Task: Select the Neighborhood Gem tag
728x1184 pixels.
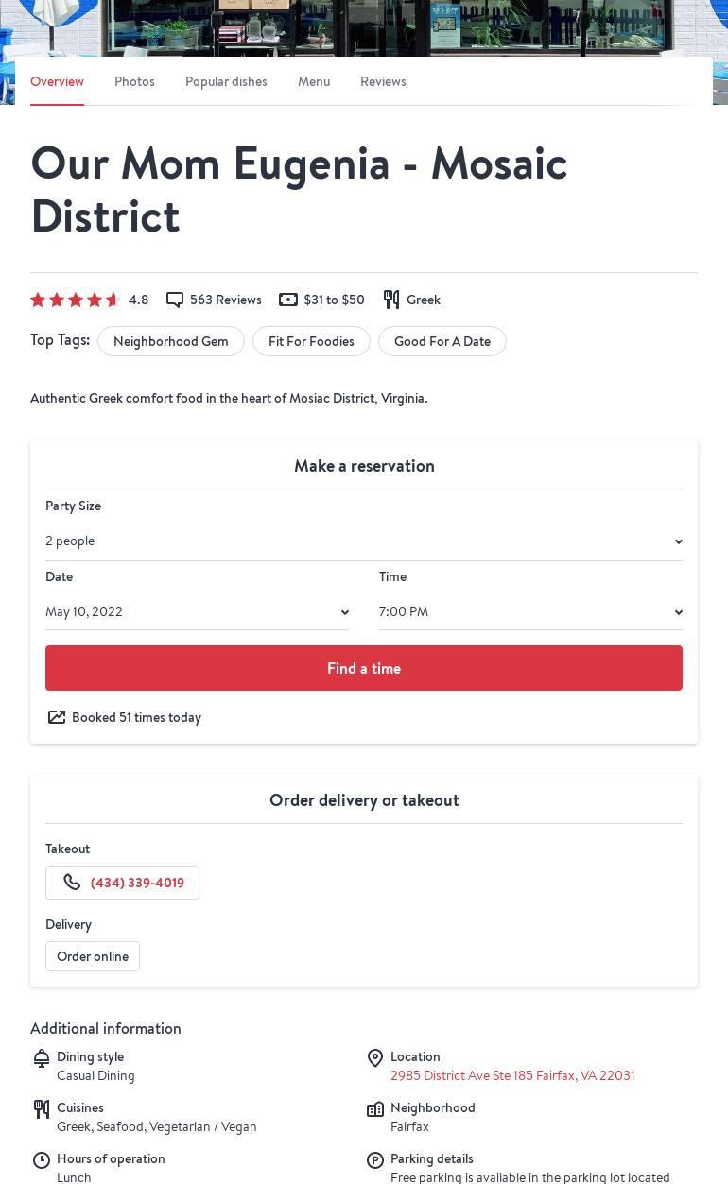Action: coord(171,341)
